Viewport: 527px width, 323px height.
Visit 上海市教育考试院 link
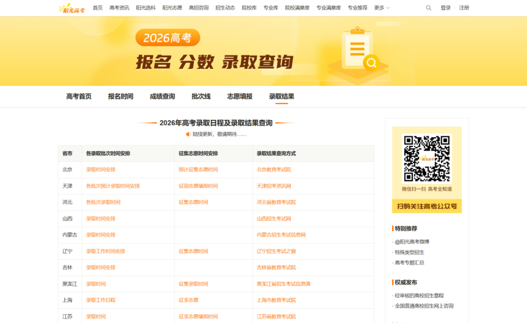276,300
